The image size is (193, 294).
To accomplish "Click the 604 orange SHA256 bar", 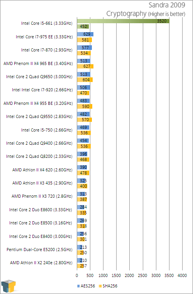I will 85,80.
